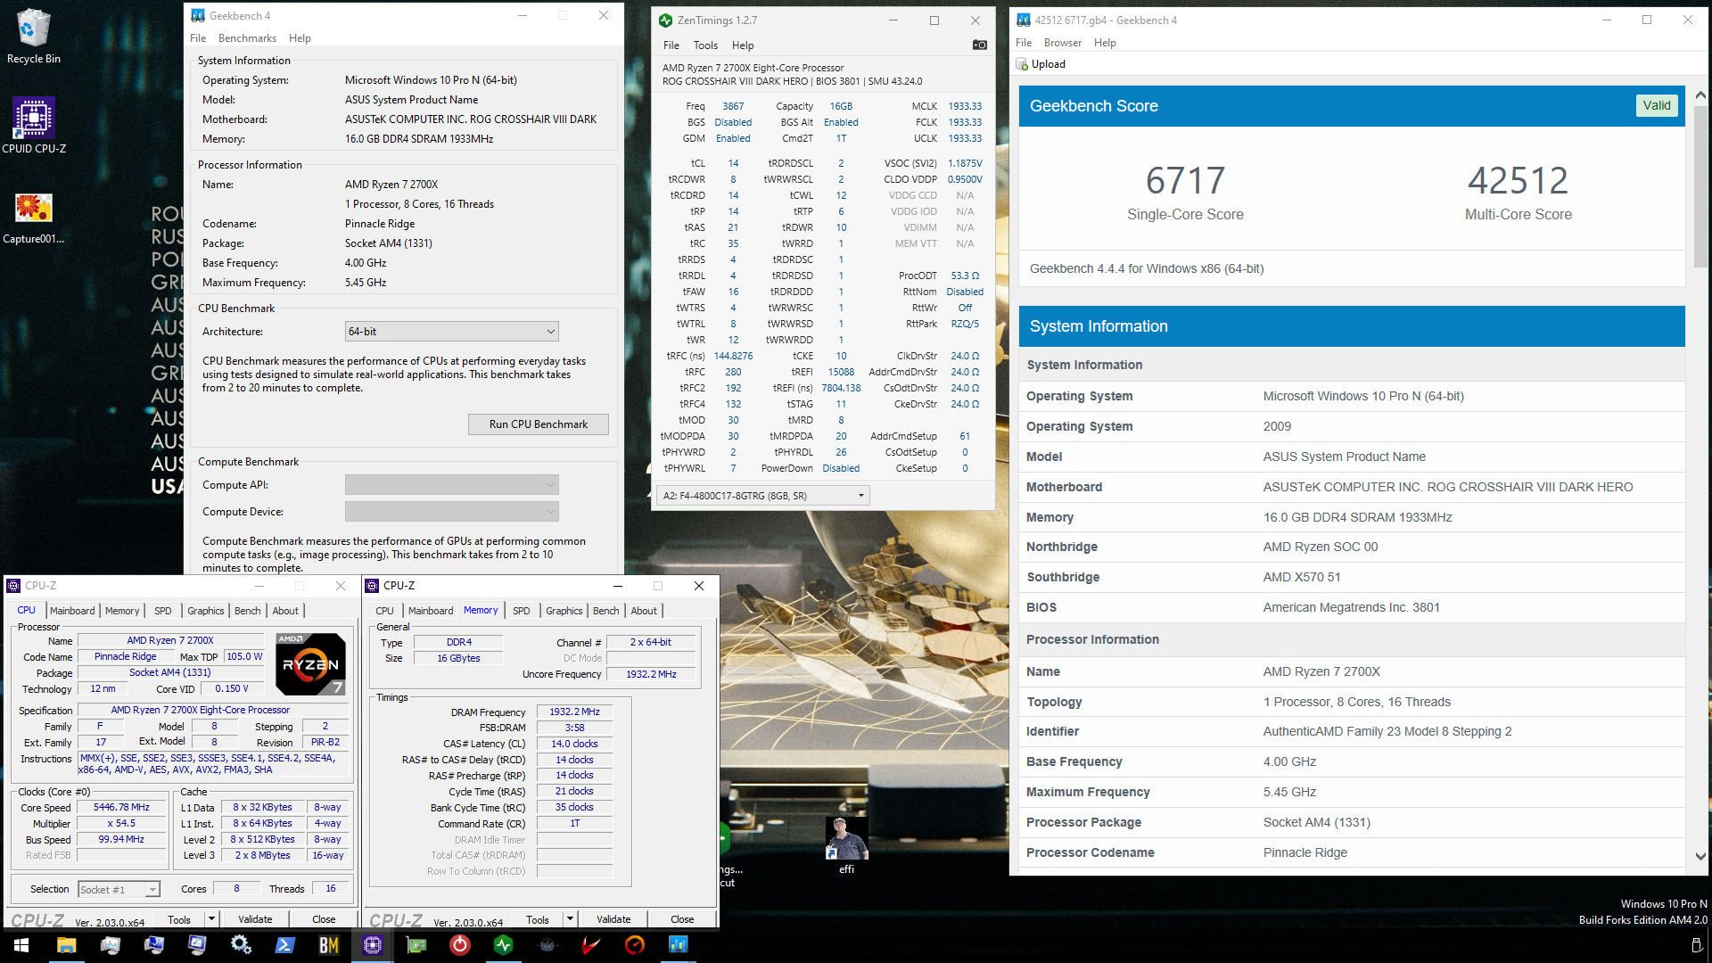Image resolution: width=1712 pixels, height=963 pixels.
Task: Open the effi desktop shortcut
Action: pos(846,845)
